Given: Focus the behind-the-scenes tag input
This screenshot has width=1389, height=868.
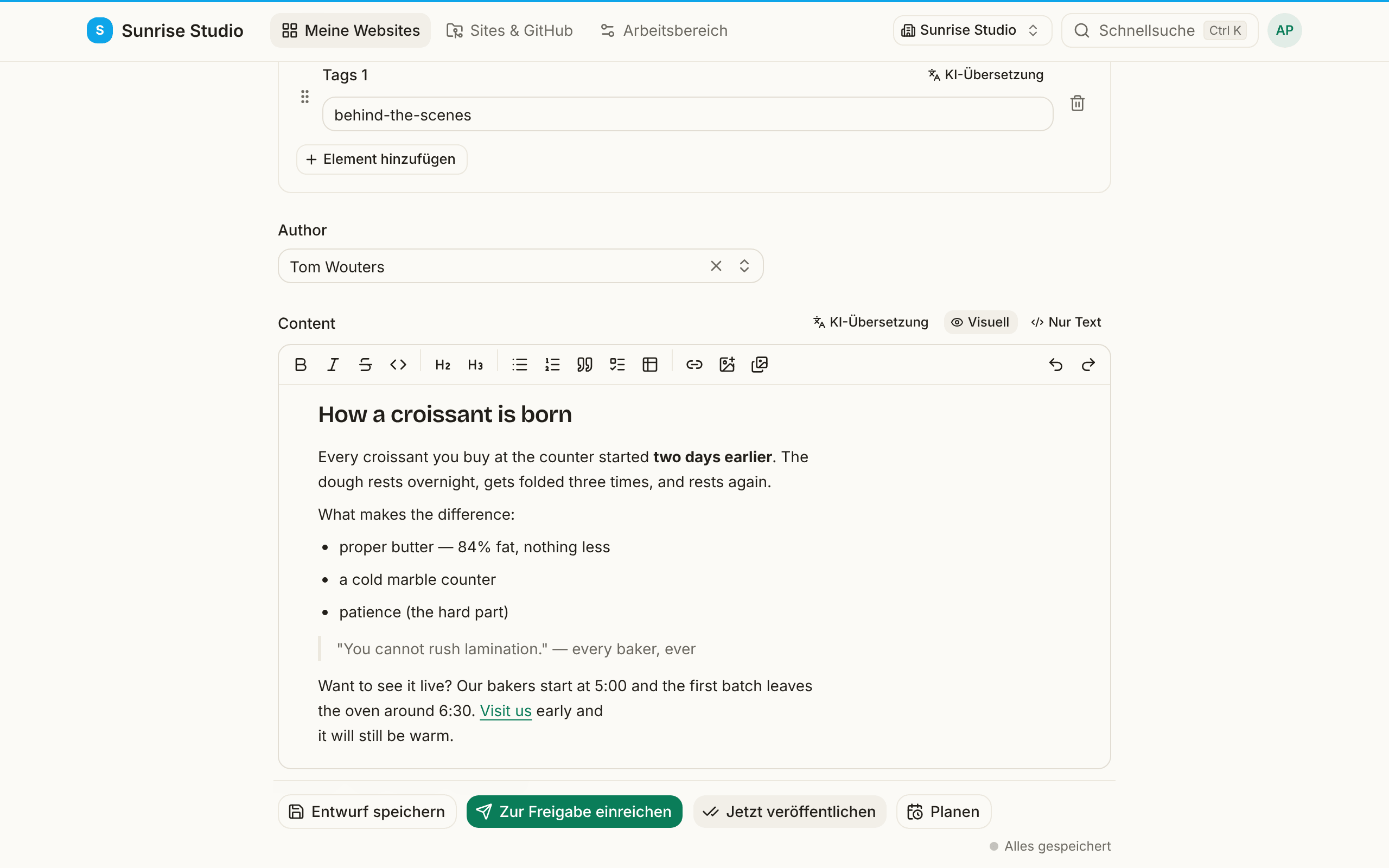Looking at the screenshot, I should (x=687, y=114).
